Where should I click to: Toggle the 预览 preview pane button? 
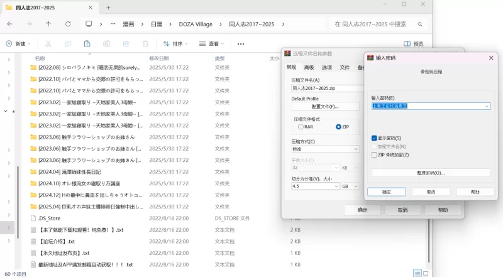click(414, 44)
